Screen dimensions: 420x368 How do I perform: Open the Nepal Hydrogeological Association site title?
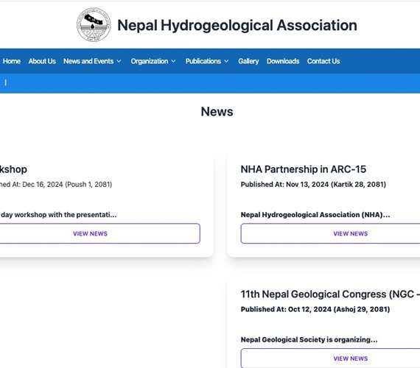pos(237,26)
